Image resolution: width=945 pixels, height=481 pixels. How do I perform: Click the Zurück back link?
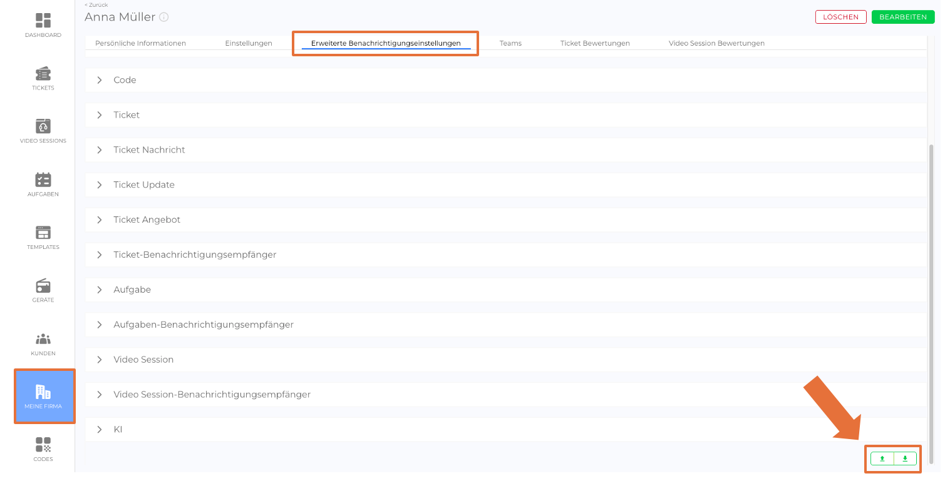tap(96, 5)
